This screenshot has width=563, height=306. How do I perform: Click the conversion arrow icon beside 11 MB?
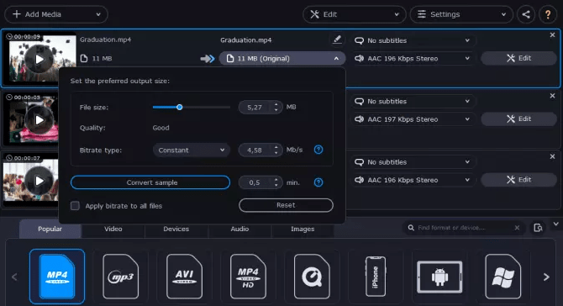[x=208, y=59]
